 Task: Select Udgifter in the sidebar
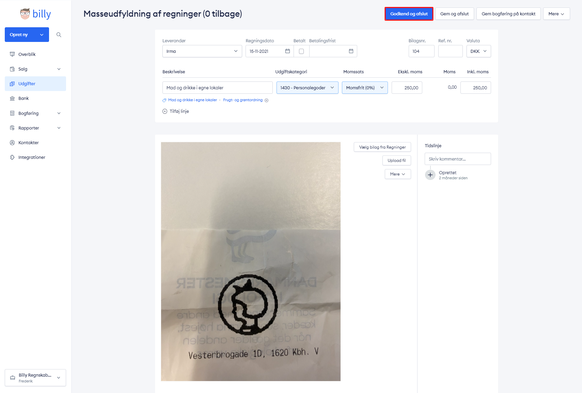[x=35, y=84]
